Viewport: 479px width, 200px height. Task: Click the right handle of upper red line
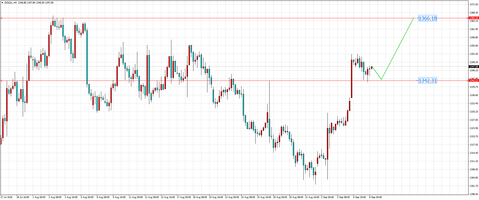coord(468,18)
